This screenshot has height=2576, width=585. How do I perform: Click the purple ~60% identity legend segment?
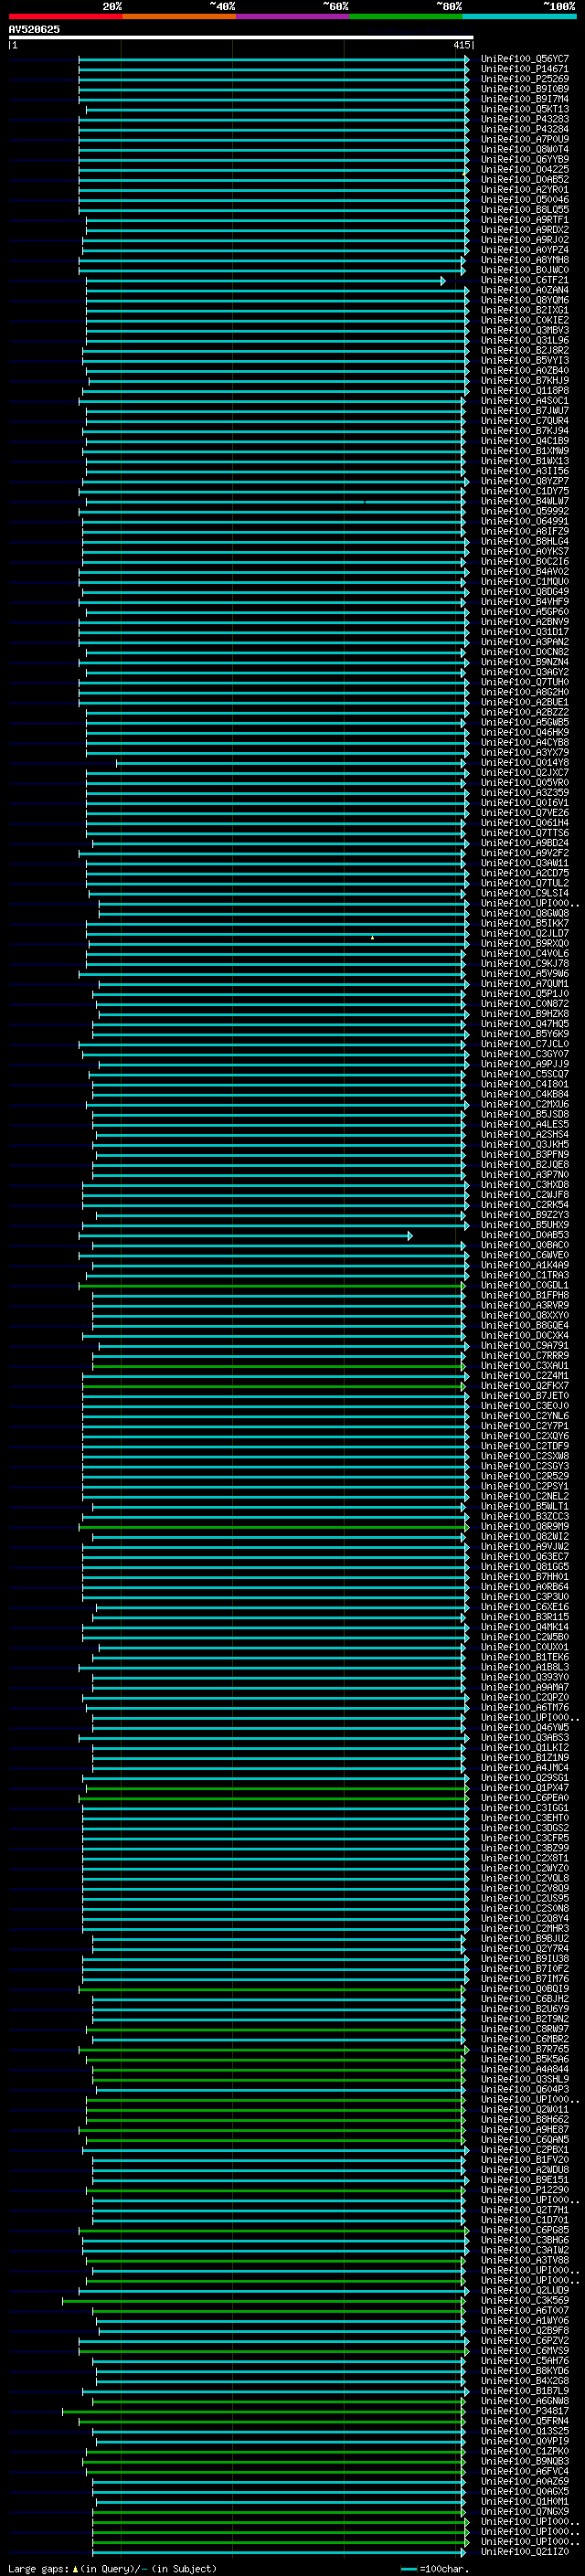click(292, 16)
